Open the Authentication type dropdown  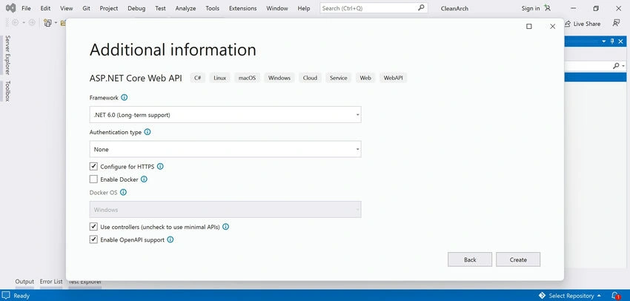225,149
